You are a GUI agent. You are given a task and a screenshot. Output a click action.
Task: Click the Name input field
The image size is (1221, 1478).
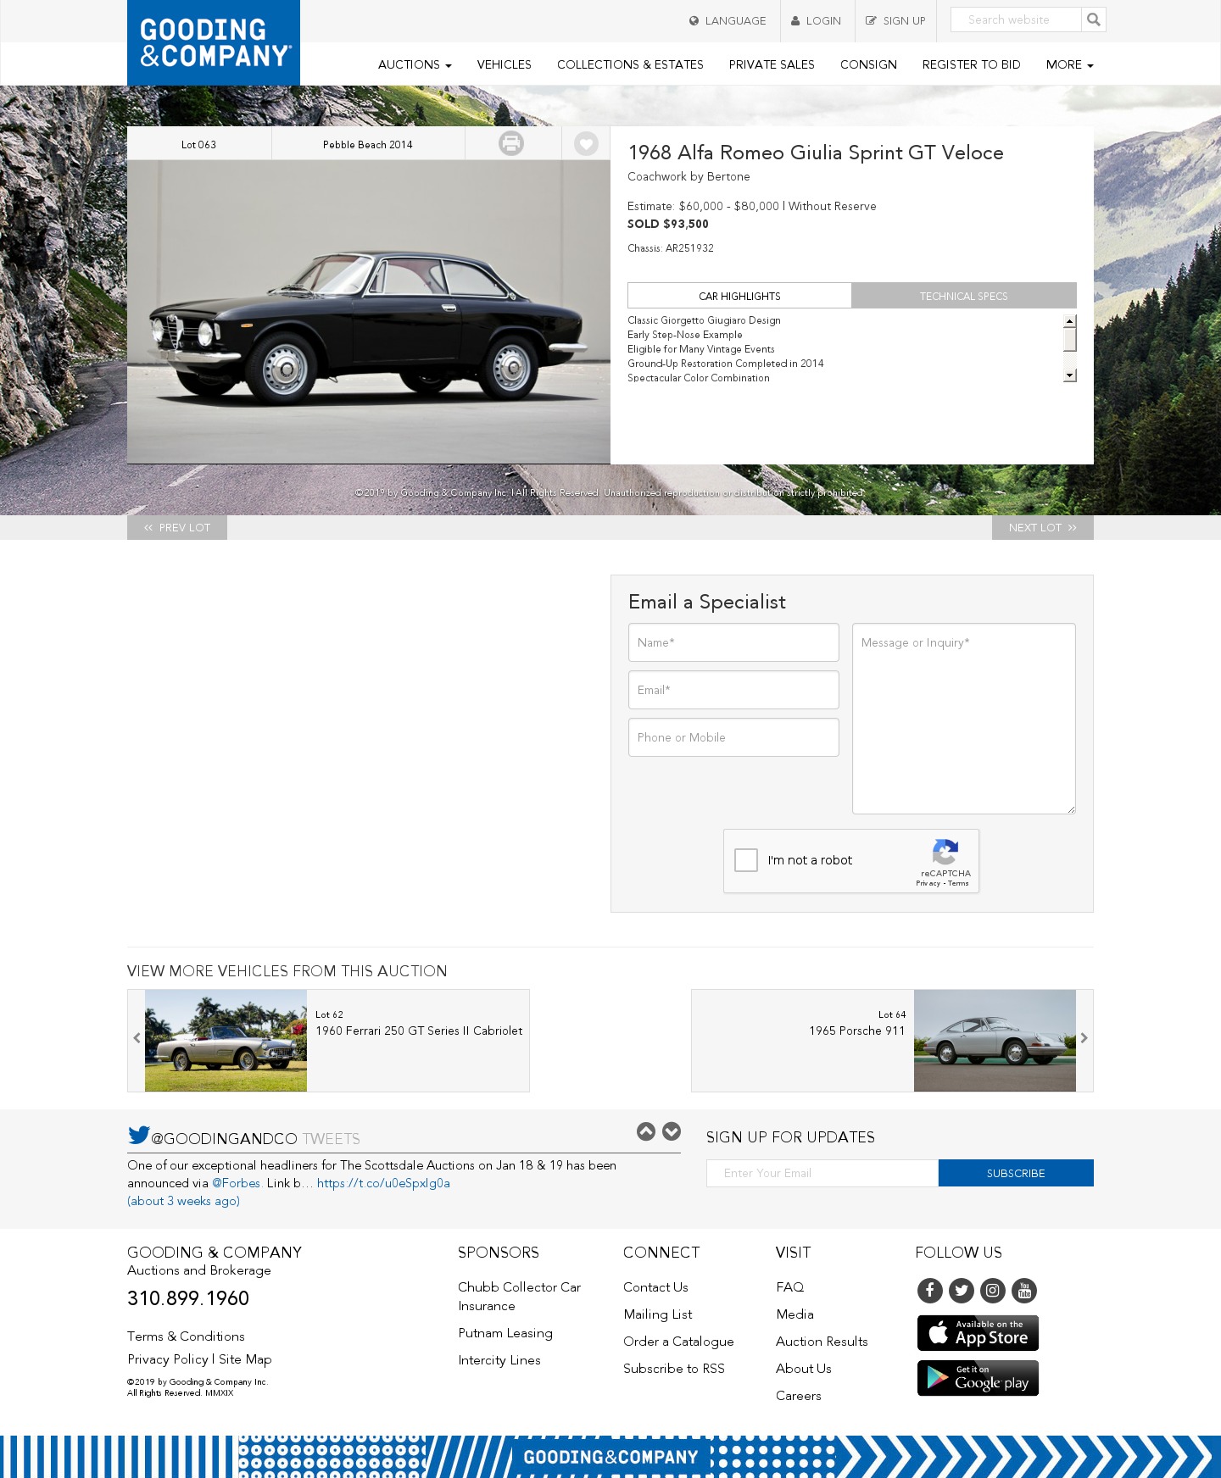click(733, 642)
